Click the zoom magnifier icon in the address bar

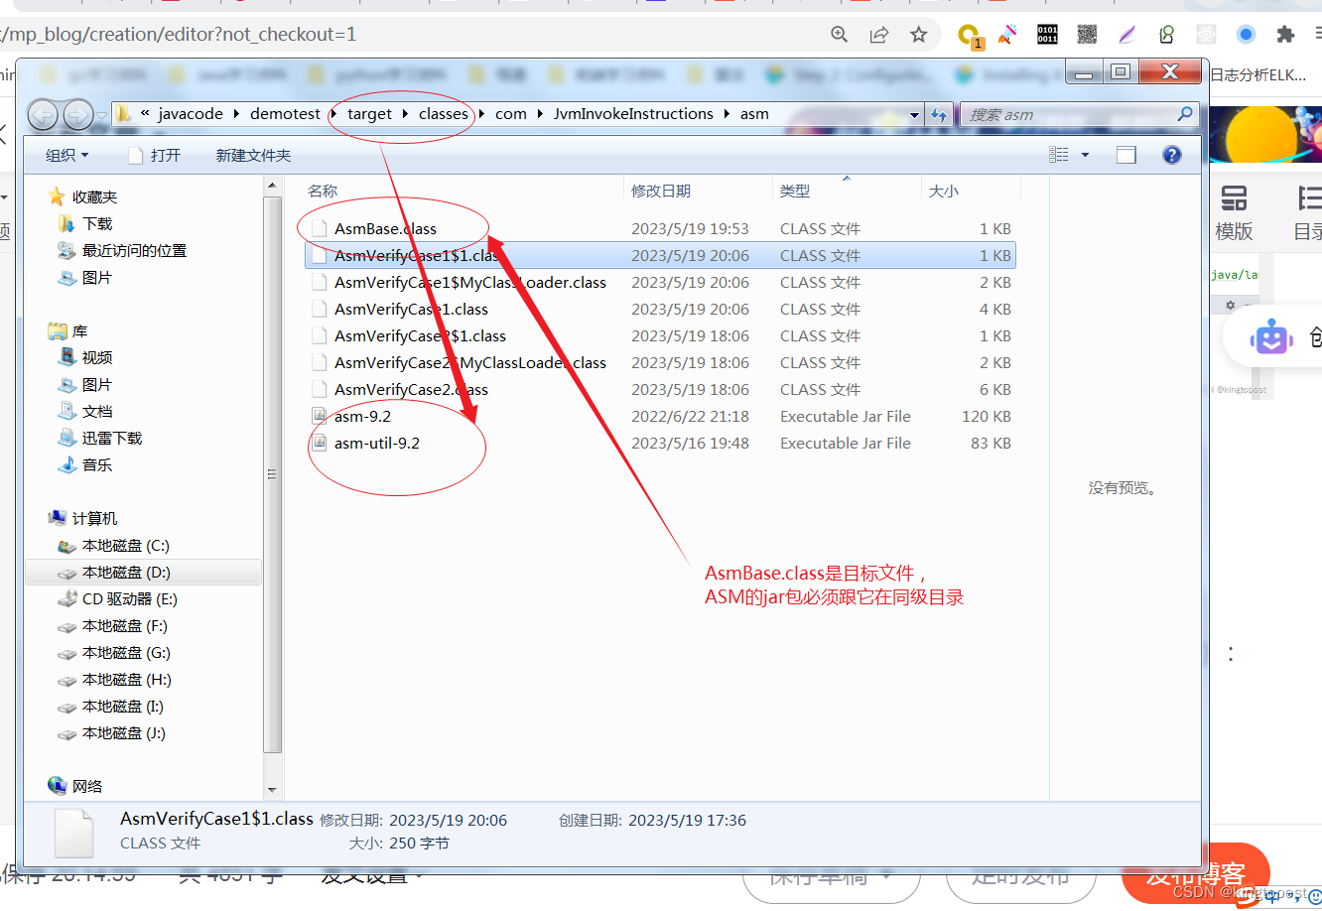coord(839,33)
